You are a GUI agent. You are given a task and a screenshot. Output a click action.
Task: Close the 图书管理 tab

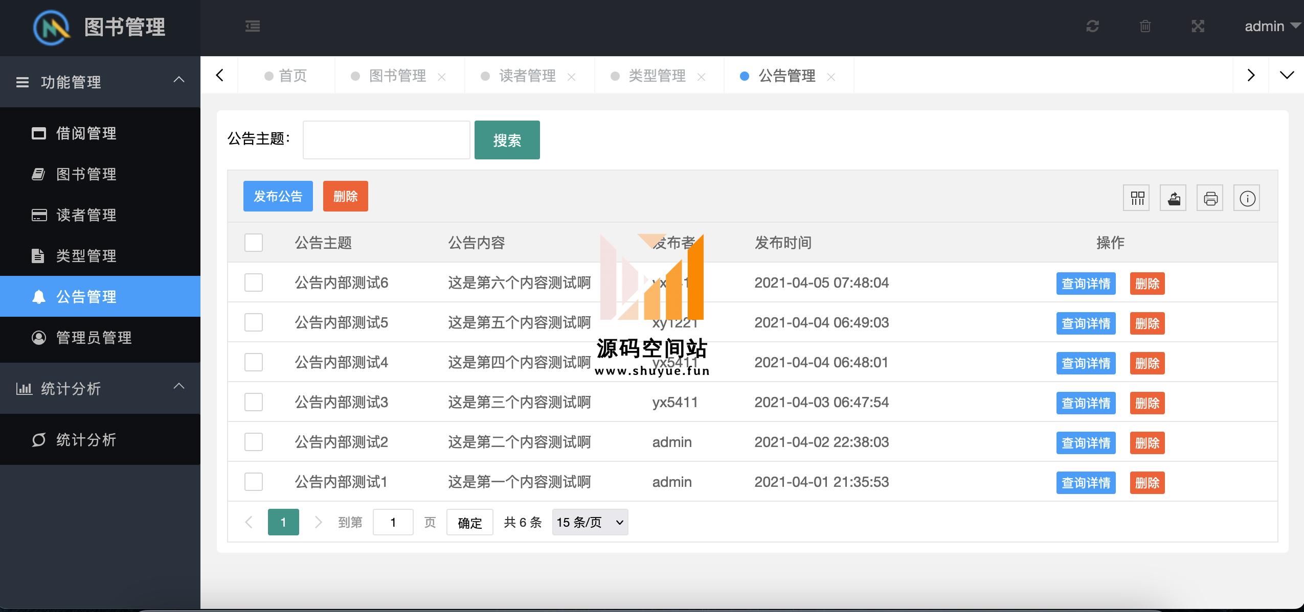(x=442, y=77)
